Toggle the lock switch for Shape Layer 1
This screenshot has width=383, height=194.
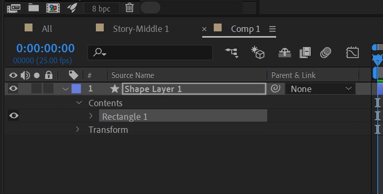pyautogui.click(x=49, y=88)
